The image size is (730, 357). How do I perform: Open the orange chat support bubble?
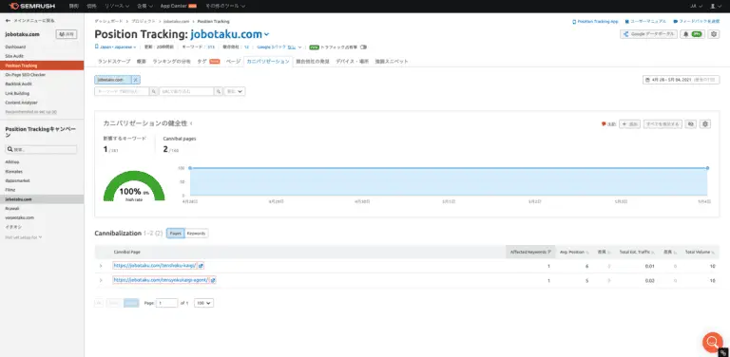click(712, 343)
